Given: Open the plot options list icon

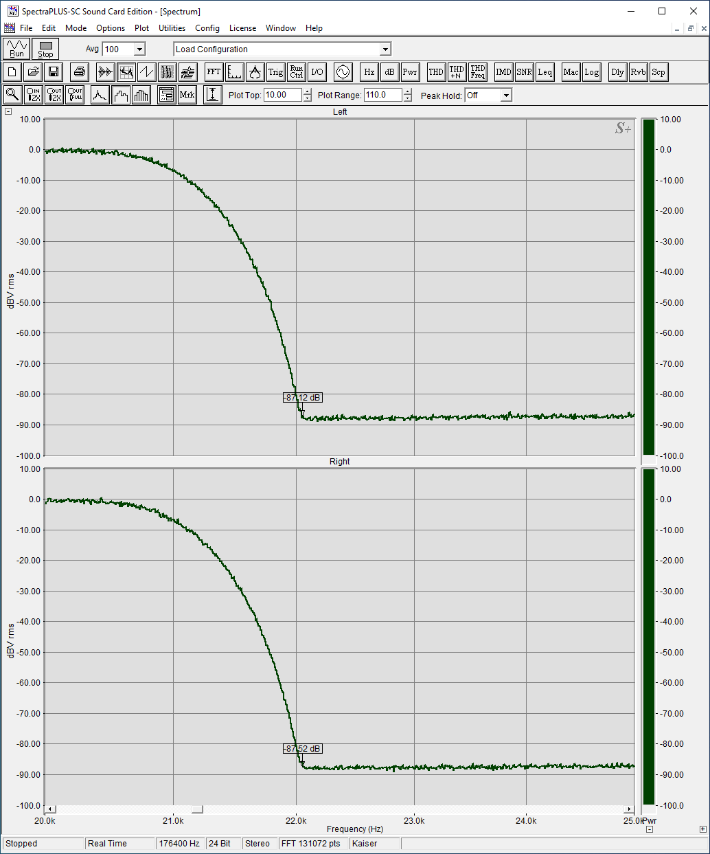Looking at the screenshot, I should 167,95.
